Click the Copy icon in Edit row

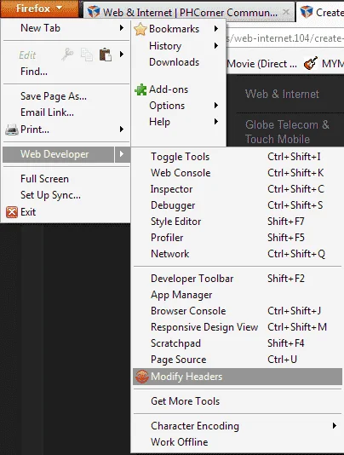click(x=87, y=55)
